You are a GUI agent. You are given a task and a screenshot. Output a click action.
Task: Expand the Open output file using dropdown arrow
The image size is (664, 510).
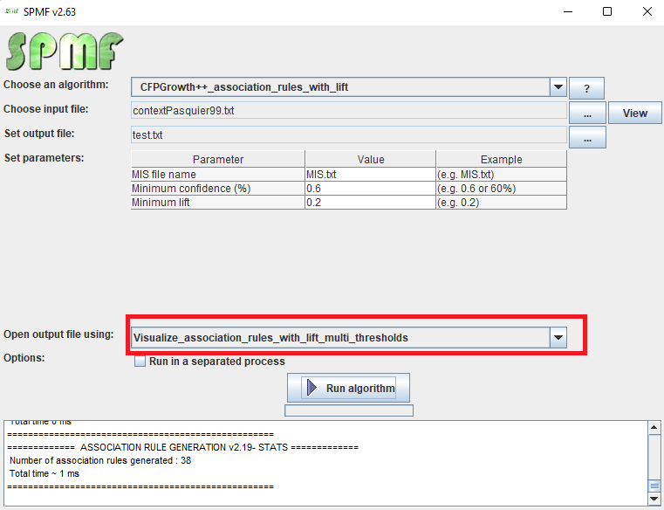(x=558, y=338)
